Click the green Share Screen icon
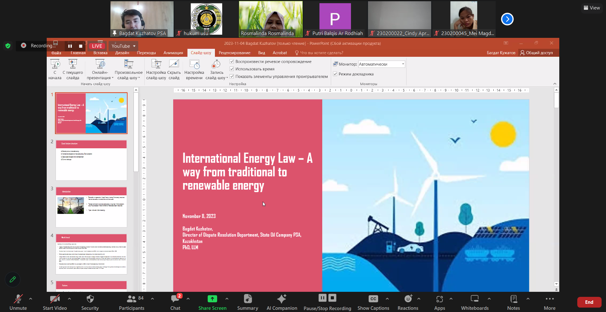 coord(212,299)
